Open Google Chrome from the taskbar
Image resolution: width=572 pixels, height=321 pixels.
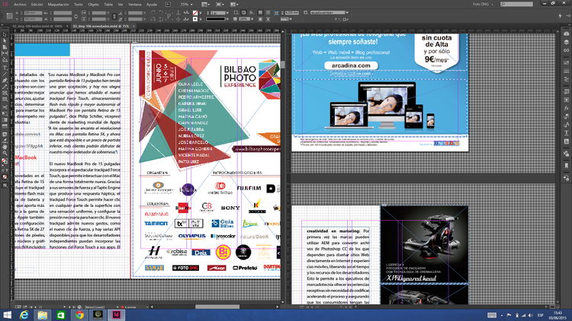click(79, 315)
